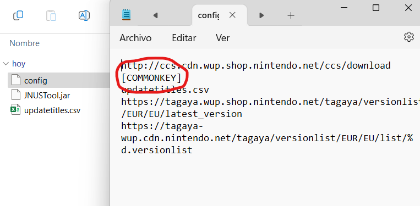Screen dimensions: 420x206
Task: Click the updatetitles.csv line in Notepad
Action: pos(165,90)
